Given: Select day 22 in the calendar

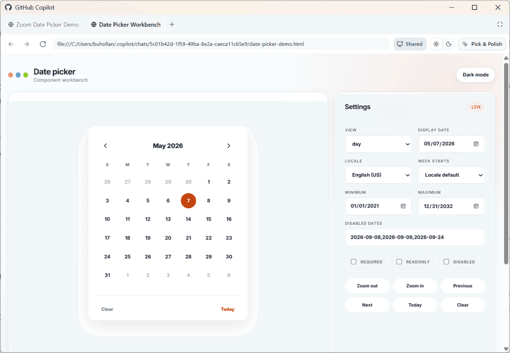Looking at the screenshot, I should tap(209, 238).
